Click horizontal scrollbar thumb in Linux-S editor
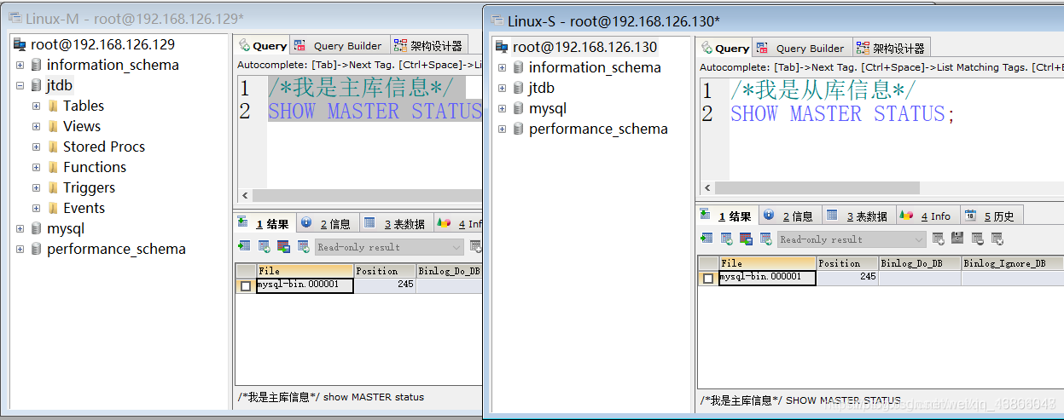Image resolution: width=1064 pixels, height=420 pixels. 817,188
